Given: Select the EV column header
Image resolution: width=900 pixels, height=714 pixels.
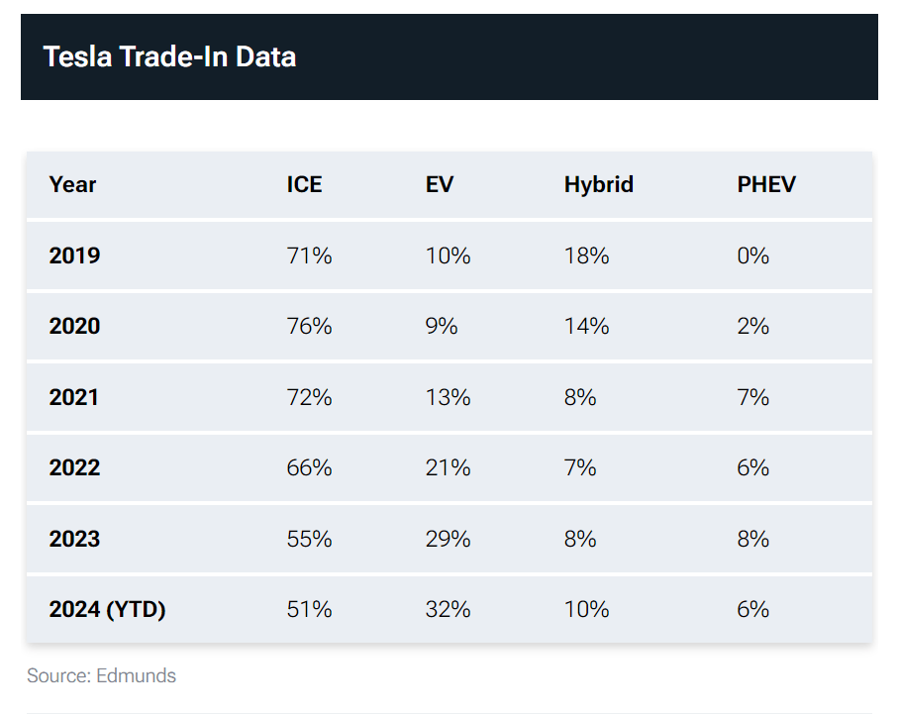Looking at the screenshot, I should point(439,184).
